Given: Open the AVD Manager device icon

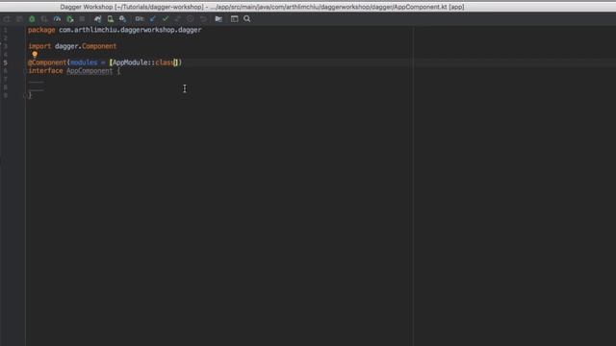Looking at the screenshot, I should [x=111, y=19].
